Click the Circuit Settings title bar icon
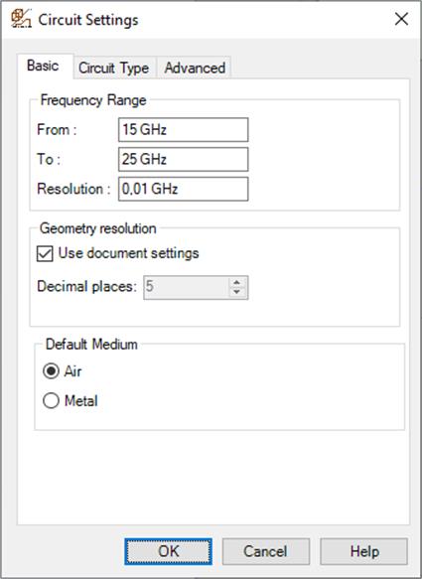Screen dimensions: 422x579 point(21,19)
